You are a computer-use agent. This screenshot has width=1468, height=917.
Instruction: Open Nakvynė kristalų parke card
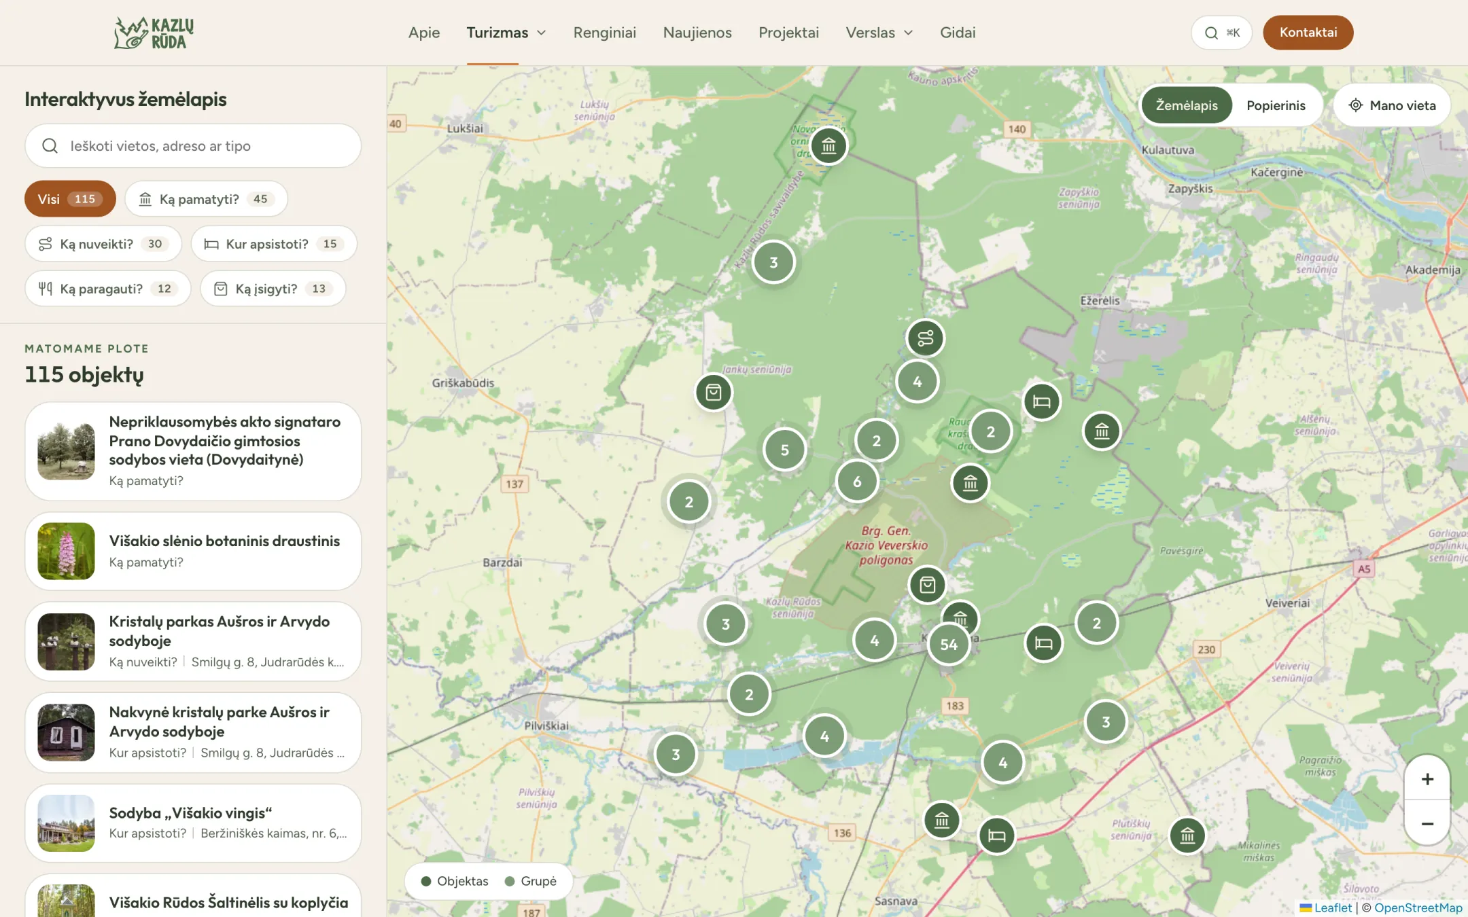pos(193,732)
